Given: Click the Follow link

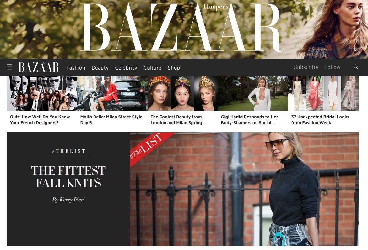Looking at the screenshot, I should click(332, 67).
